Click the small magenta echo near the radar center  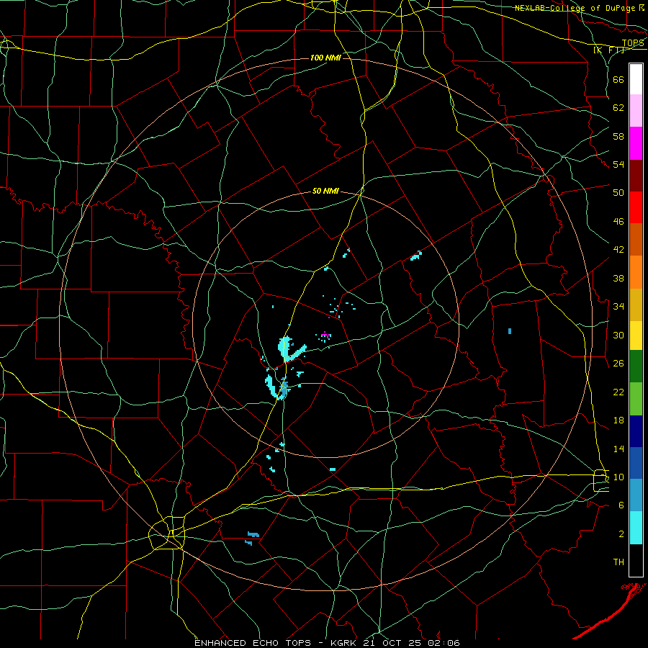325,335
